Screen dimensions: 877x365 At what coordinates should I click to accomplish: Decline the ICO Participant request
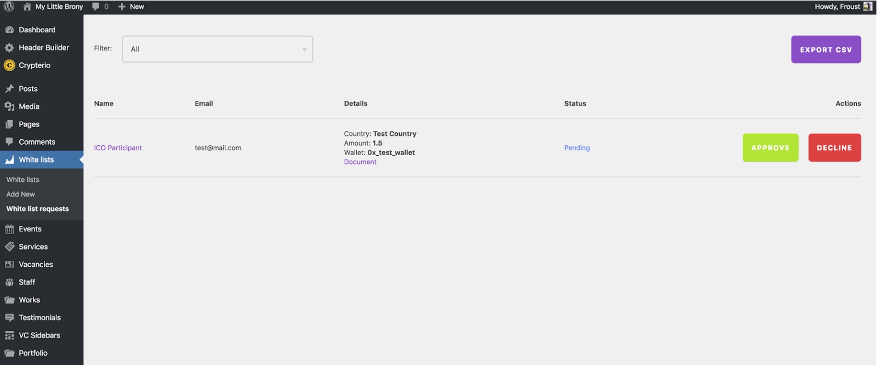(834, 148)
